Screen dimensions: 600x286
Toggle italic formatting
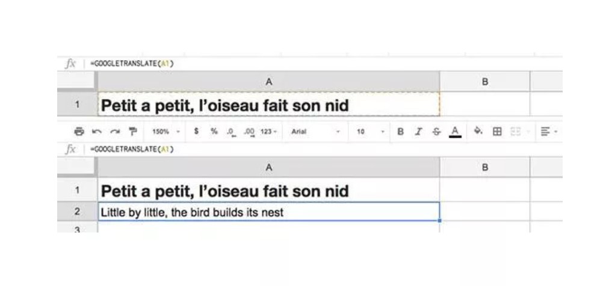coord(418,131)
